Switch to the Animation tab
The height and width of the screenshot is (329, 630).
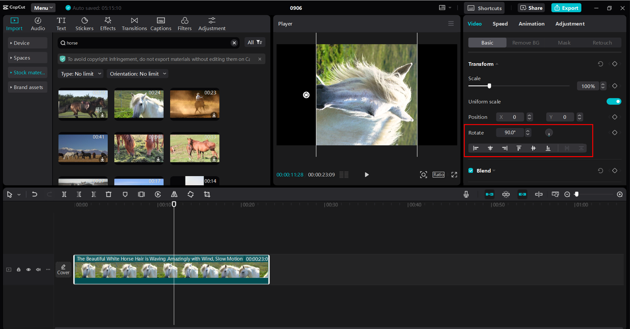pyautogui.click(x=531, y=24)
